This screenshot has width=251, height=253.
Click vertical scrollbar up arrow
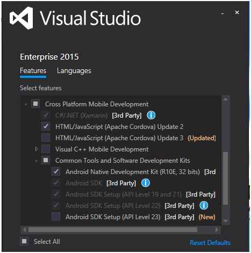226,99
